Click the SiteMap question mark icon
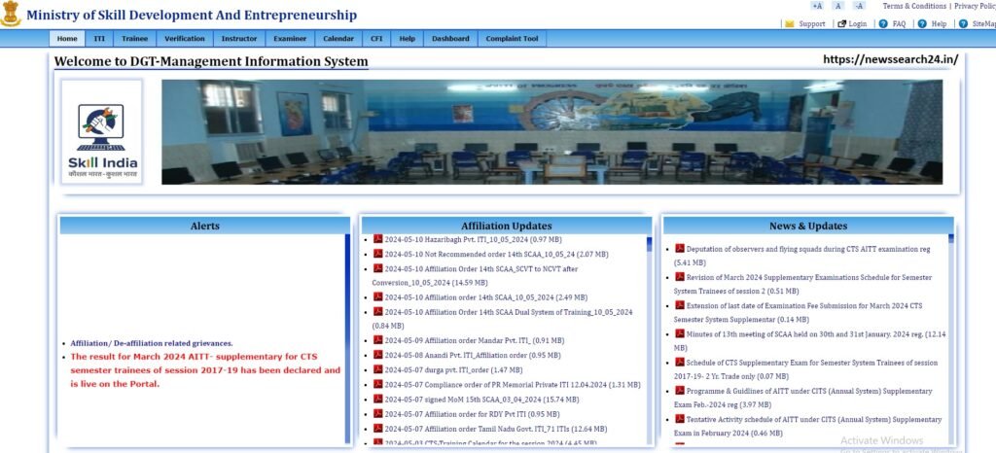 coord(963,23)
